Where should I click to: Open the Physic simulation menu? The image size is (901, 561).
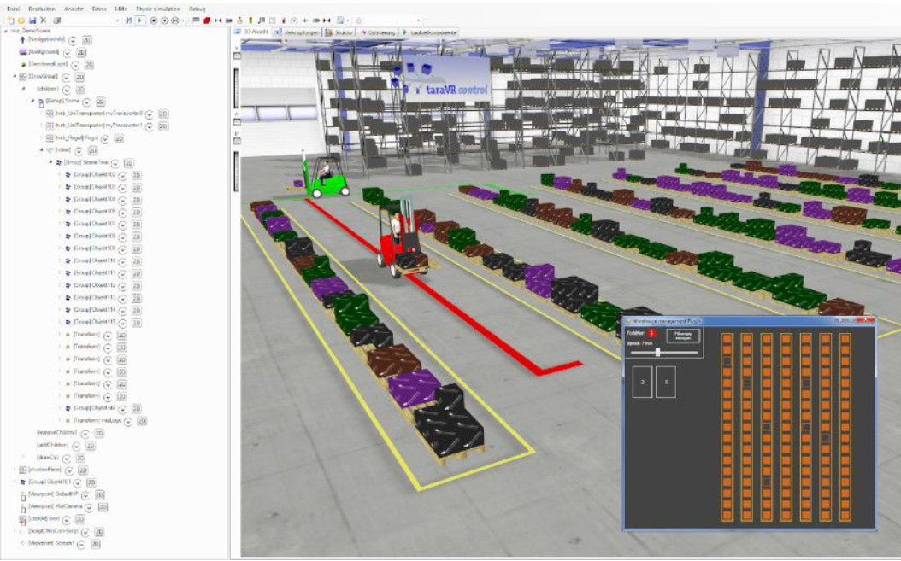156,8
